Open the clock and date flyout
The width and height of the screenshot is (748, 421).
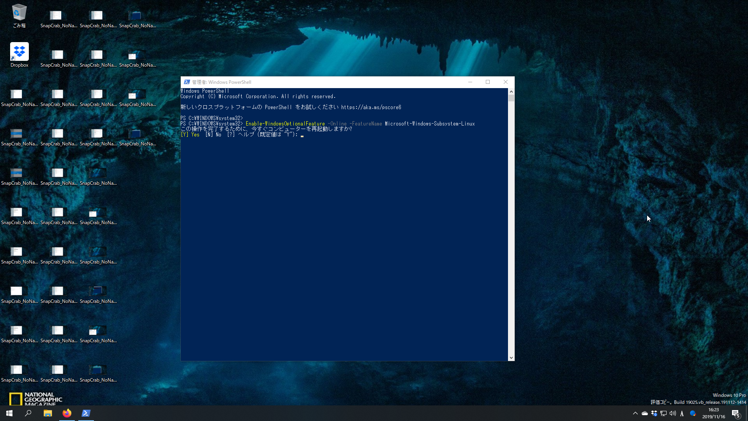click(x=713, y=413)
